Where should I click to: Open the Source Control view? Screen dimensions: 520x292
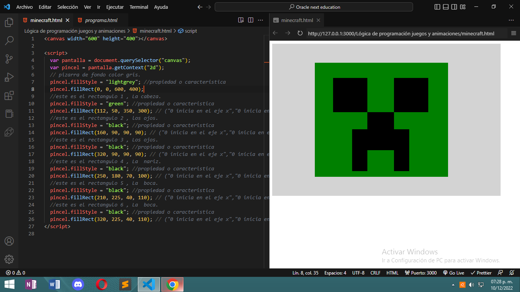point(9,59)
